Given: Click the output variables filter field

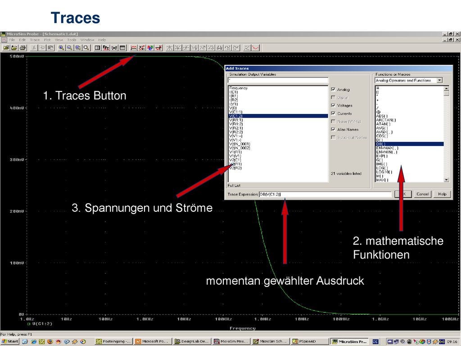Looking at the screenshot, I should pyautogui.click(x=278, y=80).
